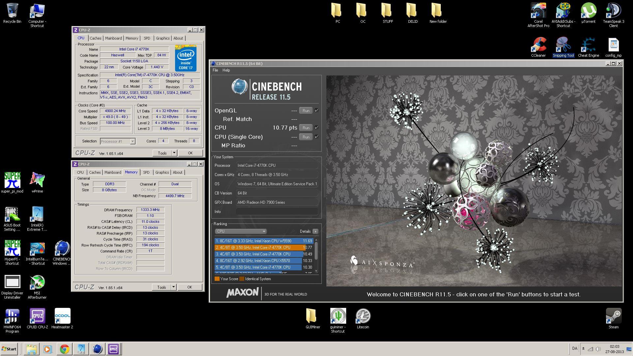Open Graphics tab in bottom CPU-Z window
The width and height of the screenshot is (633, 356).
pyautogui.click(x=162, y=172)
